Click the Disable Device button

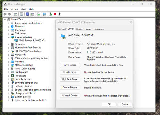(x=70, y=87)
